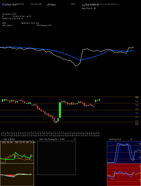Click the green +DY line peak in ADX panel

[15, 152]
